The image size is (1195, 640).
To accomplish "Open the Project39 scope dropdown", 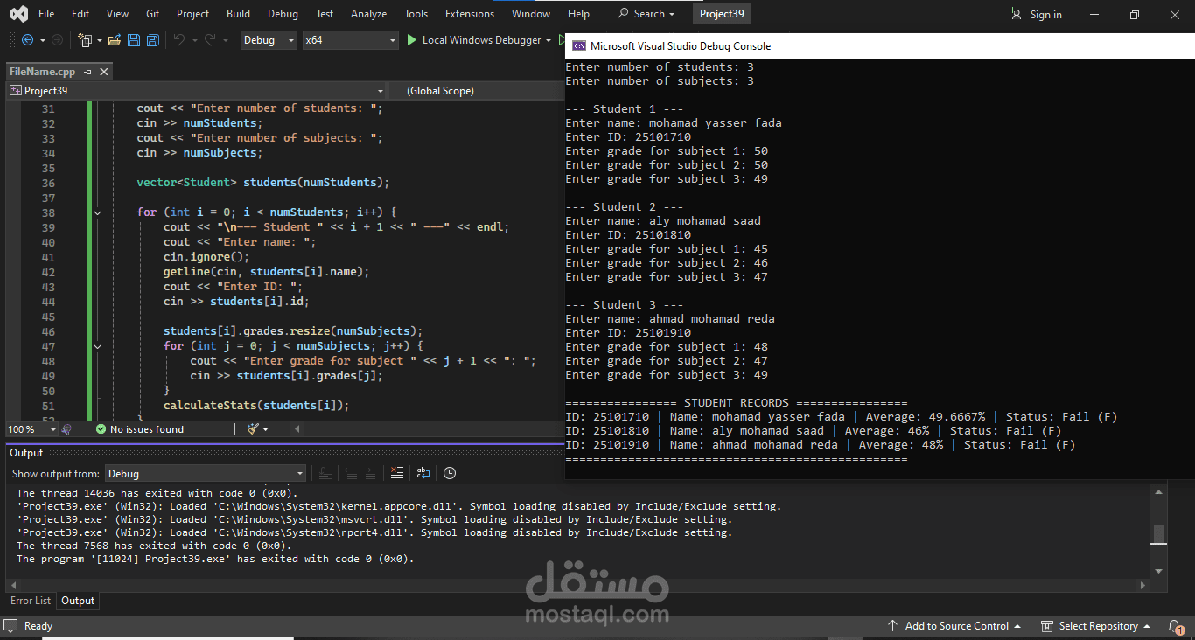I will 197,91.
